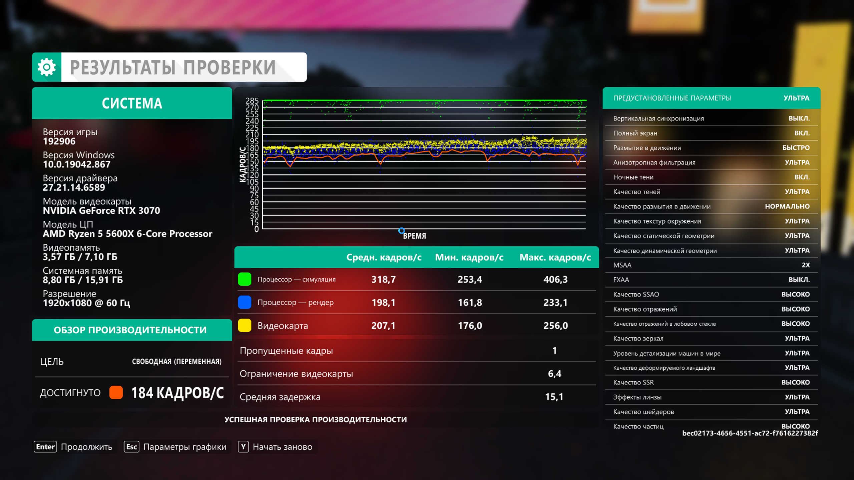Select the Предустановленные параметры header row
The image size is (854, 480).
pyautogui.click(x=711, y=98)
